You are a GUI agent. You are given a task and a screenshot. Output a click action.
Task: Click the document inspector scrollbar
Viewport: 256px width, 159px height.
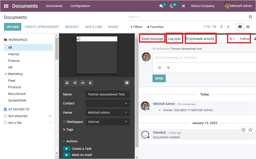point(137,93)
